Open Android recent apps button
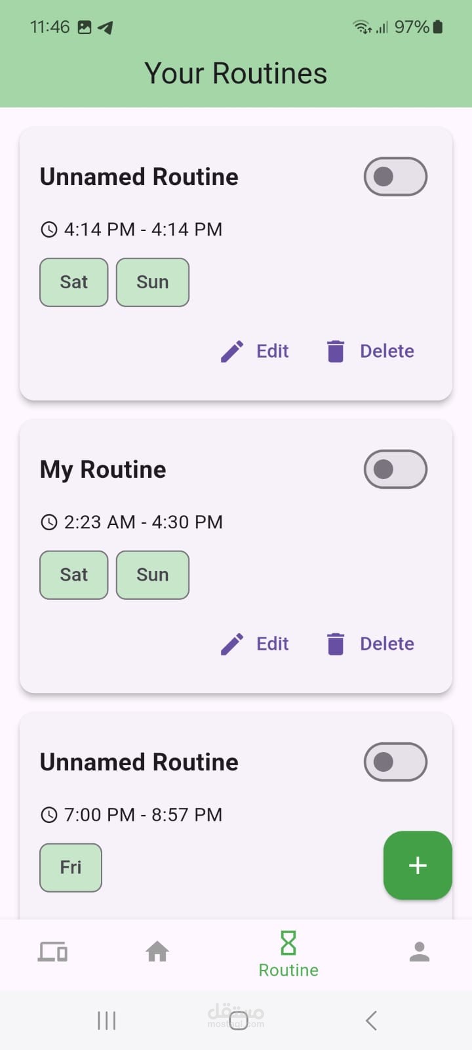 click(x=106, y=1020)
